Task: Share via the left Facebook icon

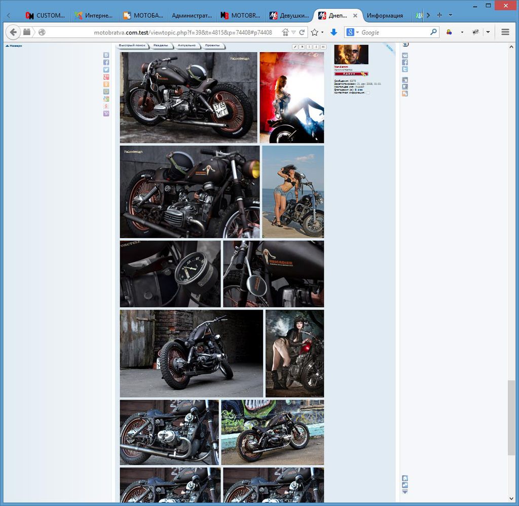Action: (106, 62)
